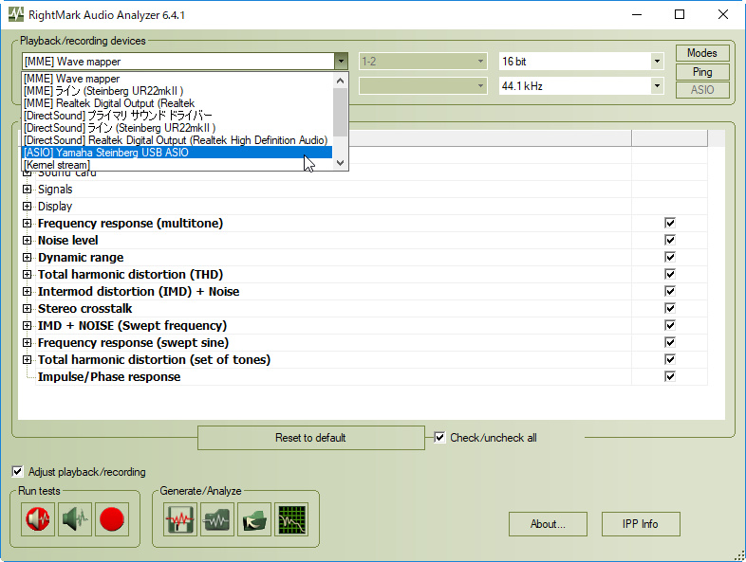Select the Signals tree label
The image size is (746, 562).
point(55,190)
